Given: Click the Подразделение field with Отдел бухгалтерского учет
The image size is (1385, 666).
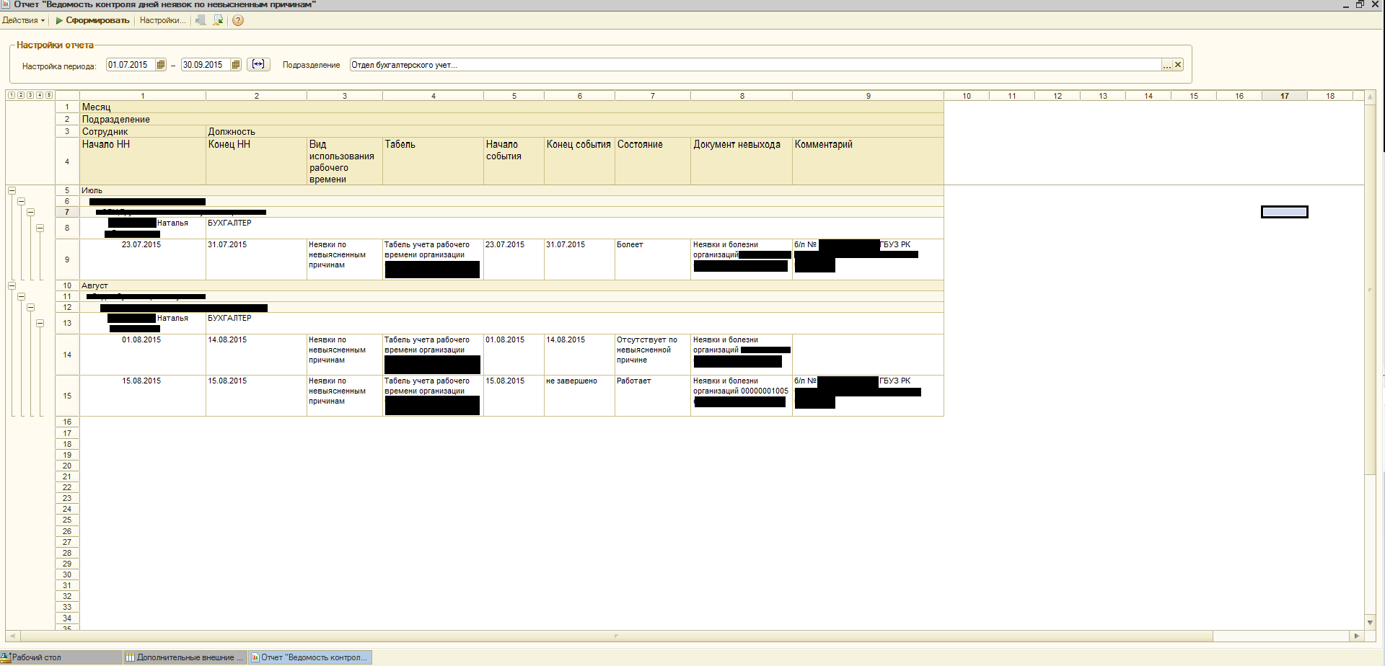Looking at the screenshot, I should click(755, 65).
